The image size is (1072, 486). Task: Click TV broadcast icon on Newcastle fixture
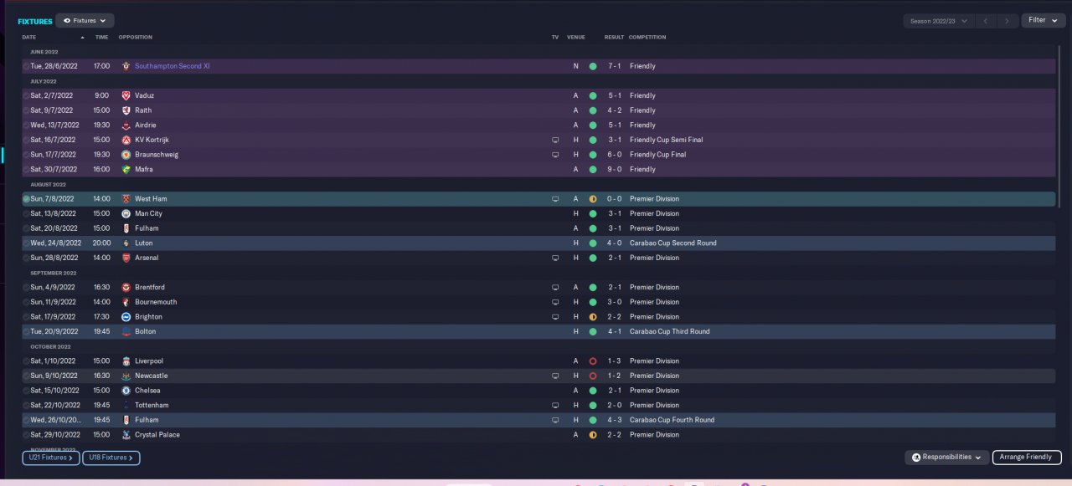(x=554, y=376)
